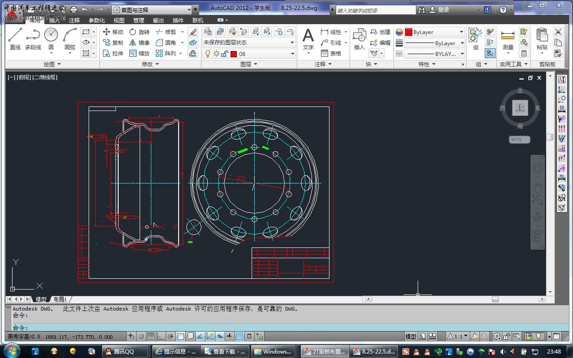The height and width of the screenshot is (358, 573).
Task: Click the 旋转 (Rotate) tool
Action: 139,32
